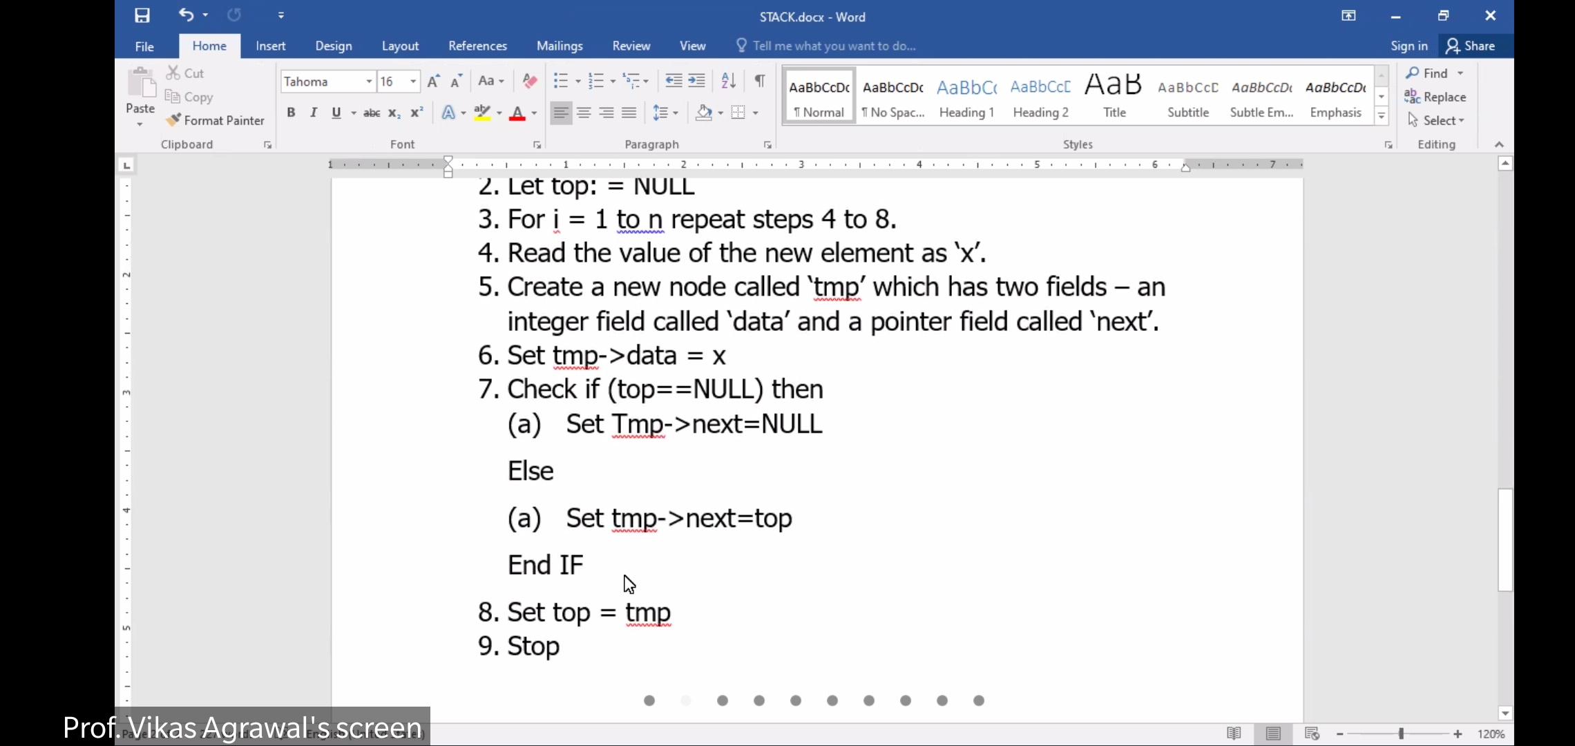Screen dimensions: 1575x746
Task: Click the zoom slider handle
Action: [1401, 734]
